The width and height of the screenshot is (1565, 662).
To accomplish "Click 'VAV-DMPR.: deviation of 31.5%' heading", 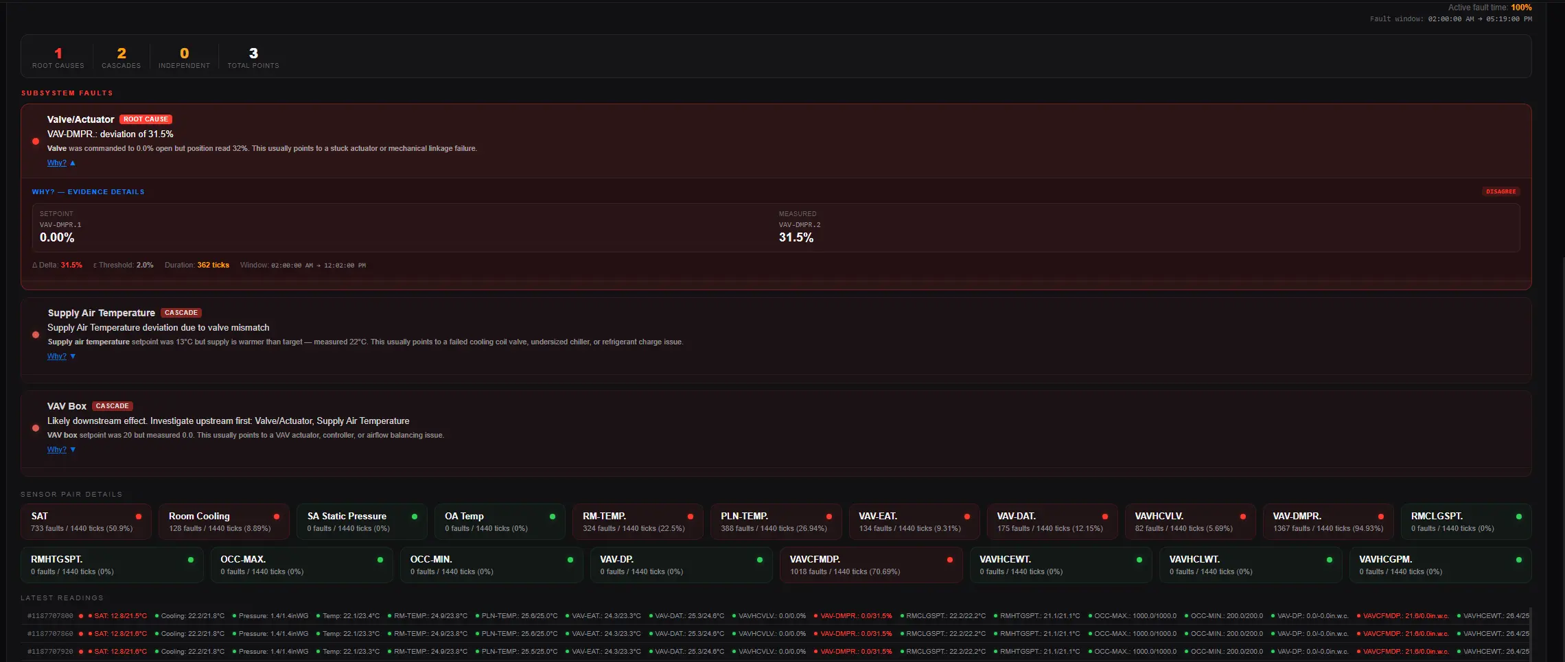I will (x=111, y=134).
